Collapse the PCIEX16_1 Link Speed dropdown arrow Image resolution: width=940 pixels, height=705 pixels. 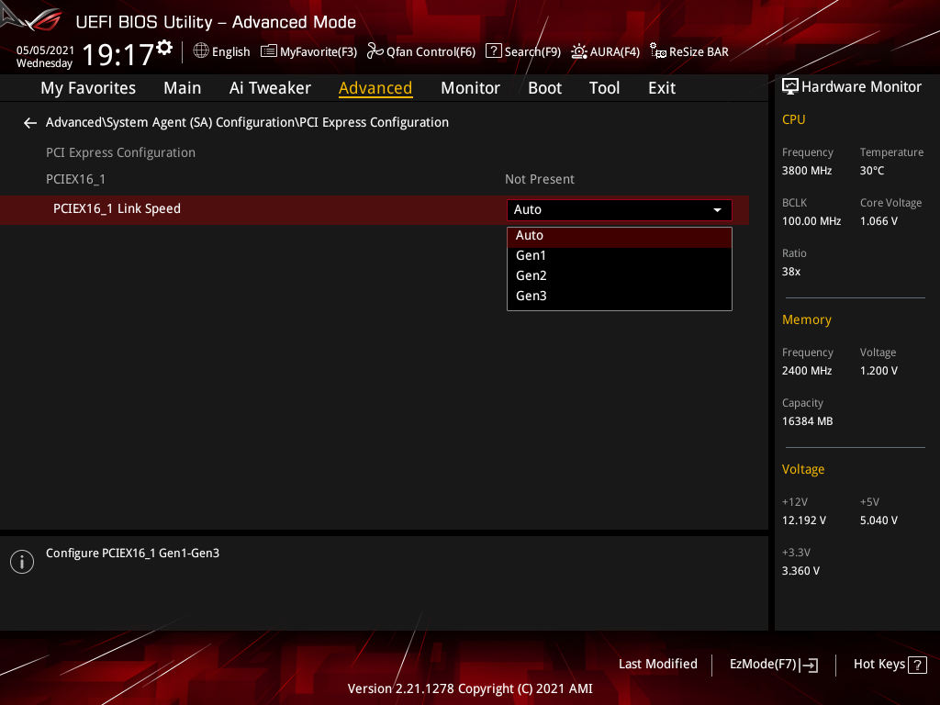(717, 210)
